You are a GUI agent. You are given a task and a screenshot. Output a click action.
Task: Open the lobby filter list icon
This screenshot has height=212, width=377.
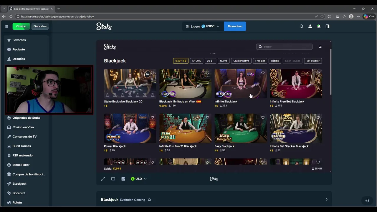pos(320,47)
